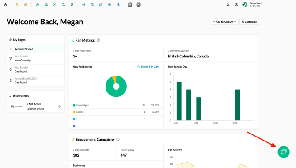Click the blue megaphone icon in top navigation
296x168 pixels.
[83, 5]
